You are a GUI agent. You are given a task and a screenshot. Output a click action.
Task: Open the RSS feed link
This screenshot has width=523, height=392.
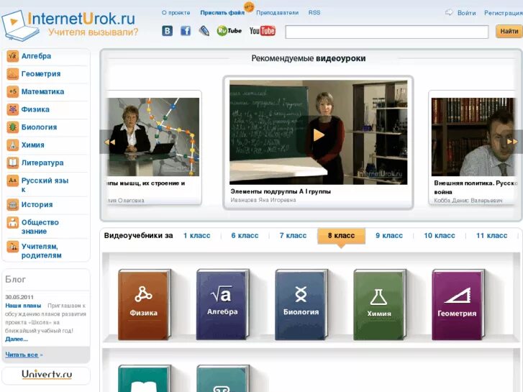[x=314, y=13]
